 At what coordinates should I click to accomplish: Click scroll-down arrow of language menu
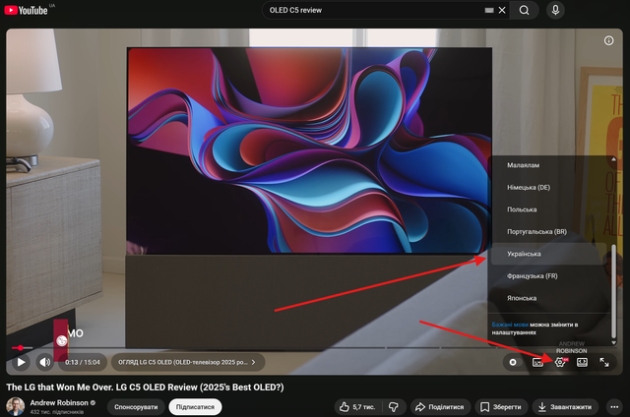coord(613,342)
